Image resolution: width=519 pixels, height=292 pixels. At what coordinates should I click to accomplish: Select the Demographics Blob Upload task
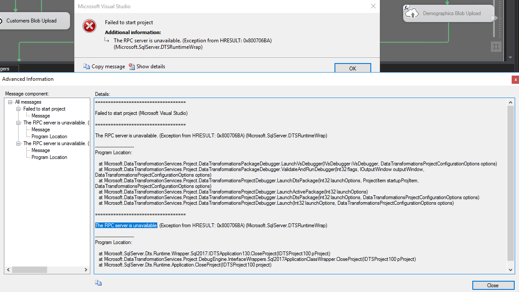[x=449, y=13]
